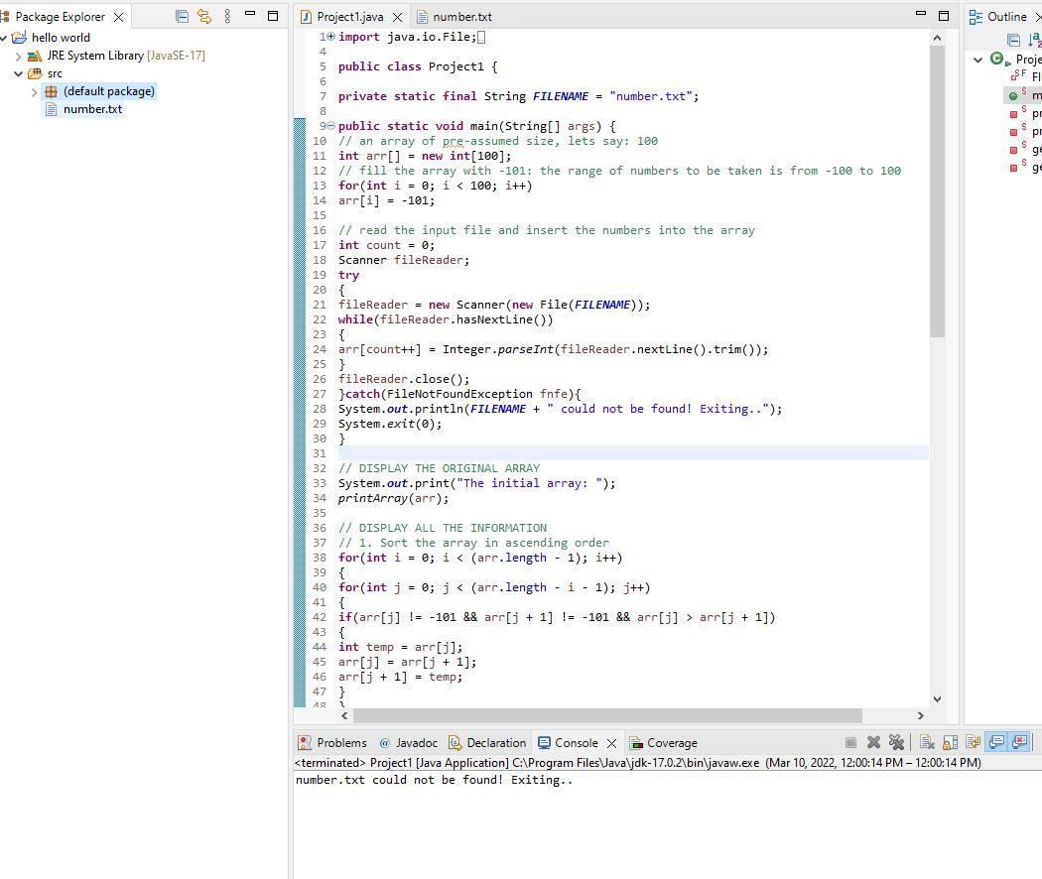Clear the Console output
The height and width of the screenshot is (879, 1042).
[927, 742]
